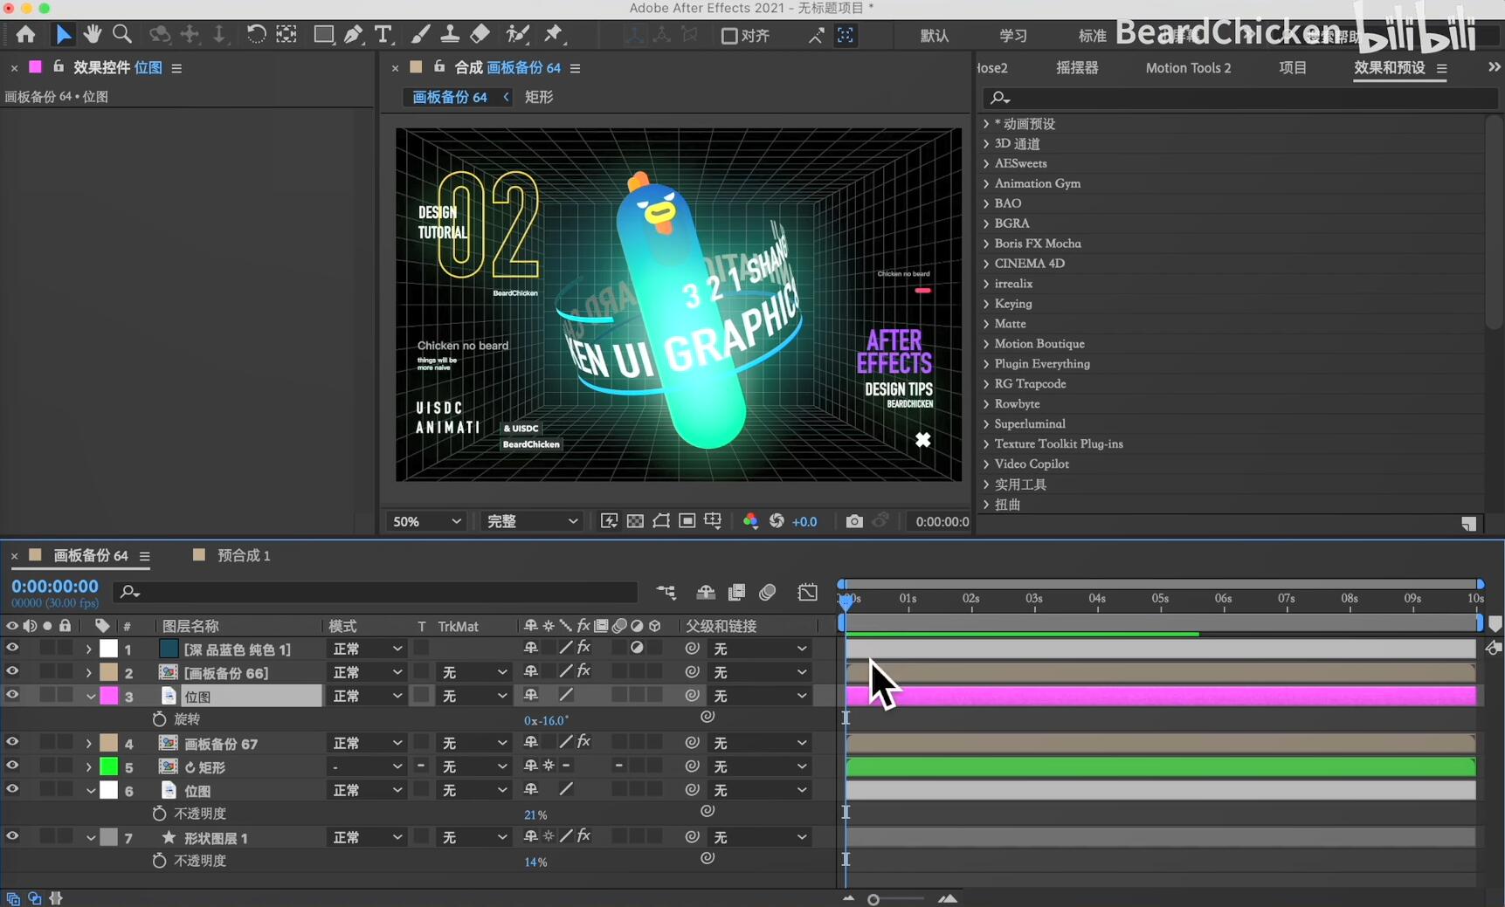Screen dimensions: 1505x907
Task: Click the snapshot camera icon
Action: (853, 521)
